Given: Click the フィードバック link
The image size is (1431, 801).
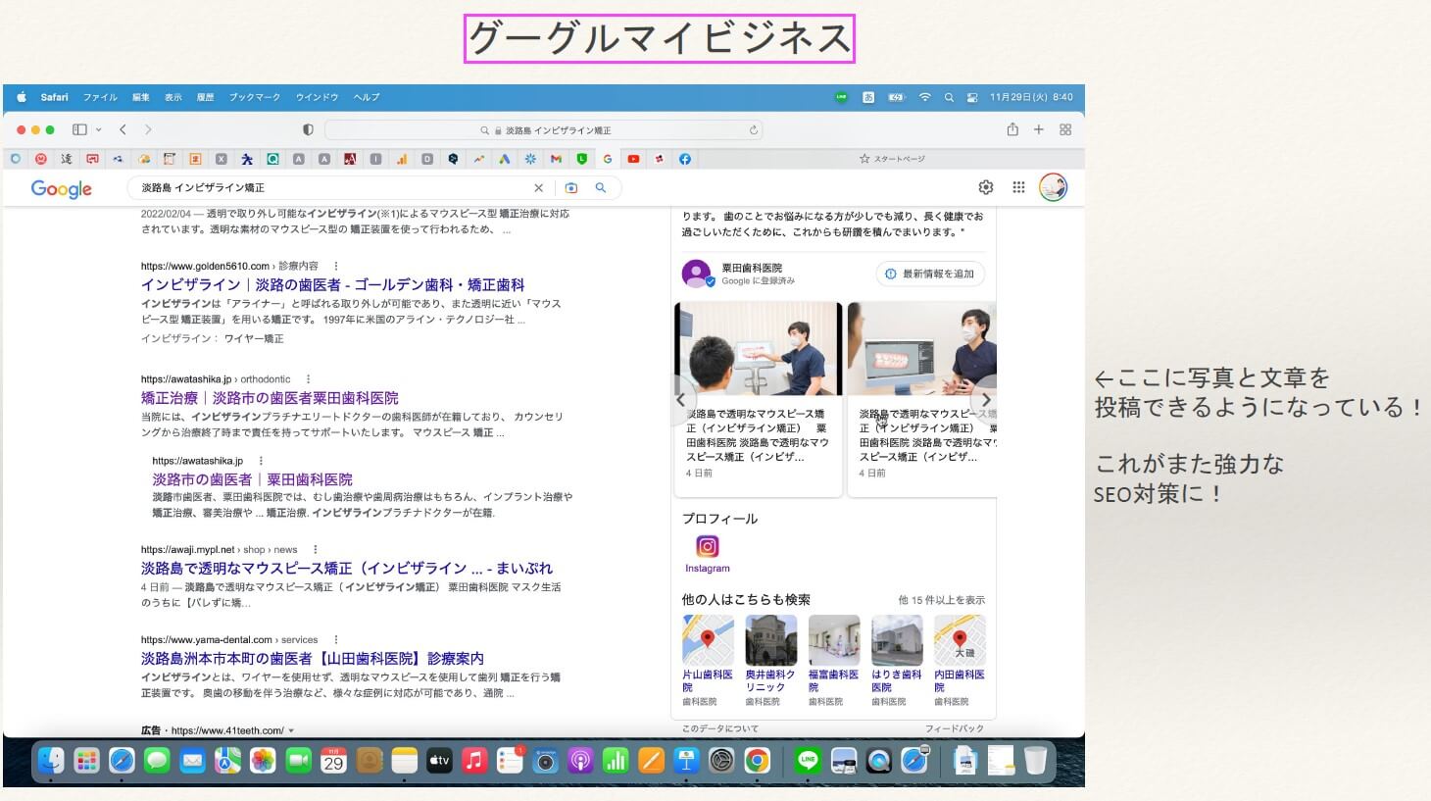Looking at the screenshot, I should [x=954, y=728].
